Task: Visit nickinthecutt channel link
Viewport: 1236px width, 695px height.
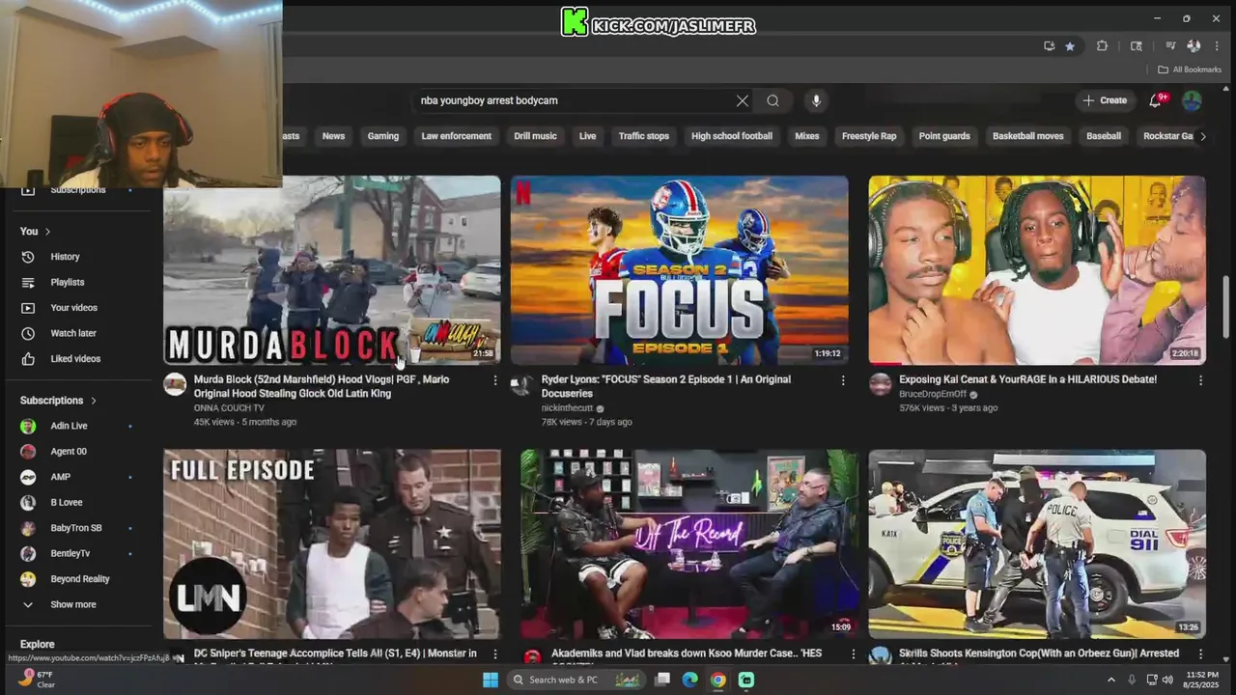Action: (x=567, y=408)
